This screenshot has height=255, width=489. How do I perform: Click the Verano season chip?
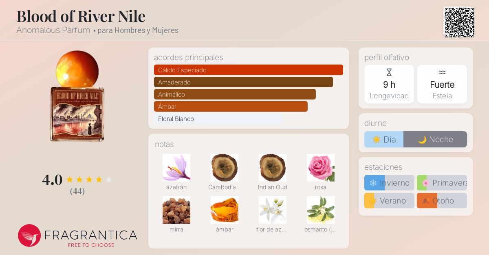pyautogui.click(x=389, y=201)
